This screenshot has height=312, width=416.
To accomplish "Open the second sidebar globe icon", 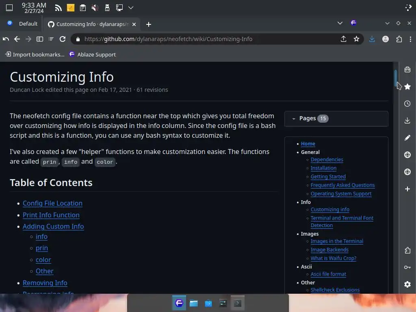I will [x=407, y=172].
